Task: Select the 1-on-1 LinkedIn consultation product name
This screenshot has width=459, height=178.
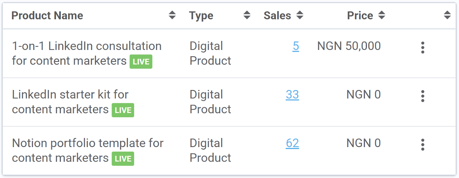Action: coord(87,46)
